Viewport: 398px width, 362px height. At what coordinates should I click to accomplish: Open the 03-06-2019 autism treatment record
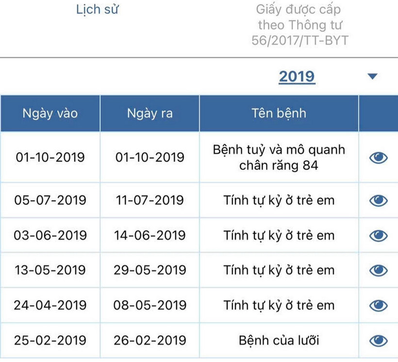tap(378, 235)
